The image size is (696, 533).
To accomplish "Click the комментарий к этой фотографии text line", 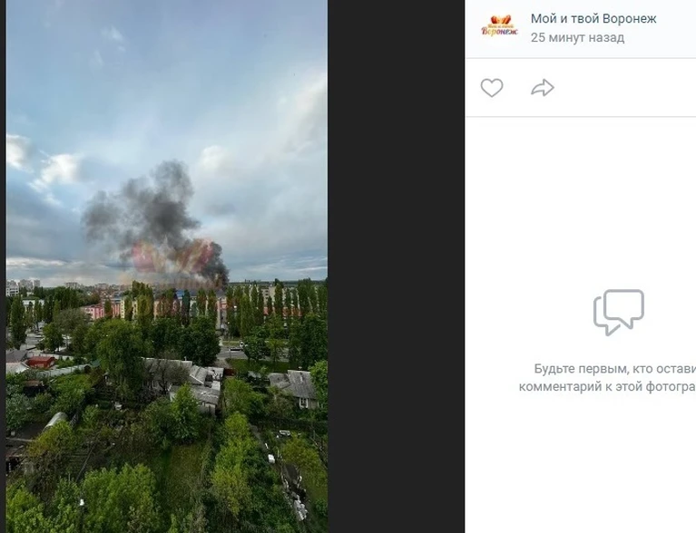I will pos(607,387).
